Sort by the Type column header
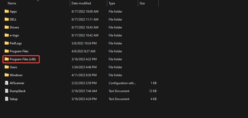 tap(112, 3)
